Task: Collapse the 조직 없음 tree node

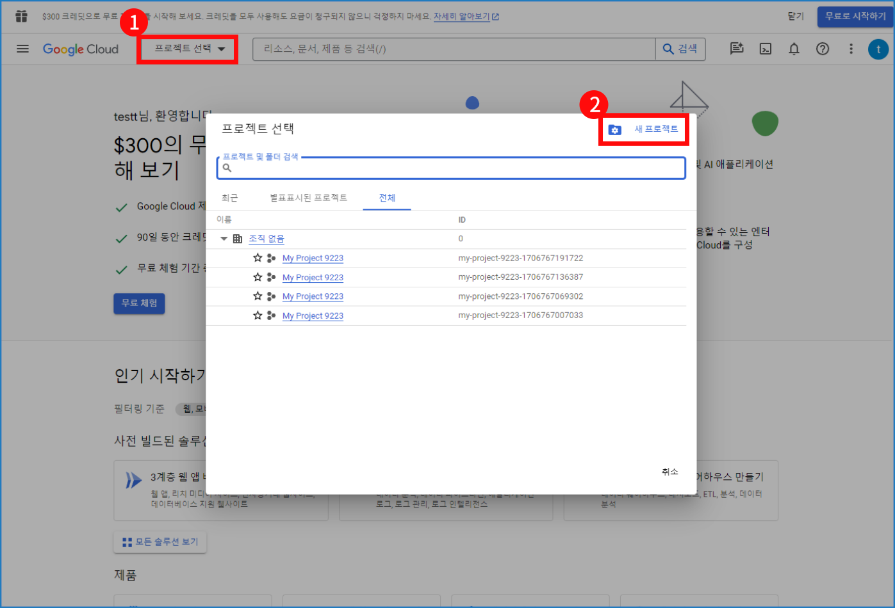Action: click(224, 238)
